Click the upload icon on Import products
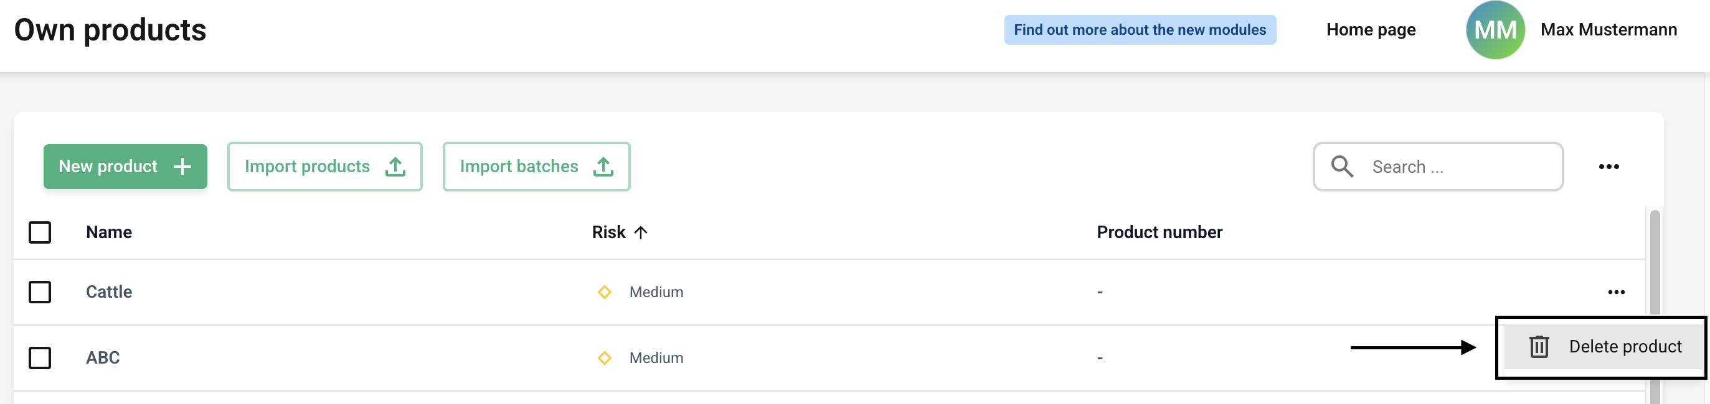Viewport: 1710px width, 404px height. click(395, 166)
